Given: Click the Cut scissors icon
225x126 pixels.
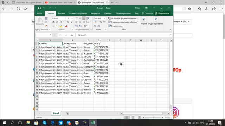Looking at the screenshot, I should (x=46, y=18).
